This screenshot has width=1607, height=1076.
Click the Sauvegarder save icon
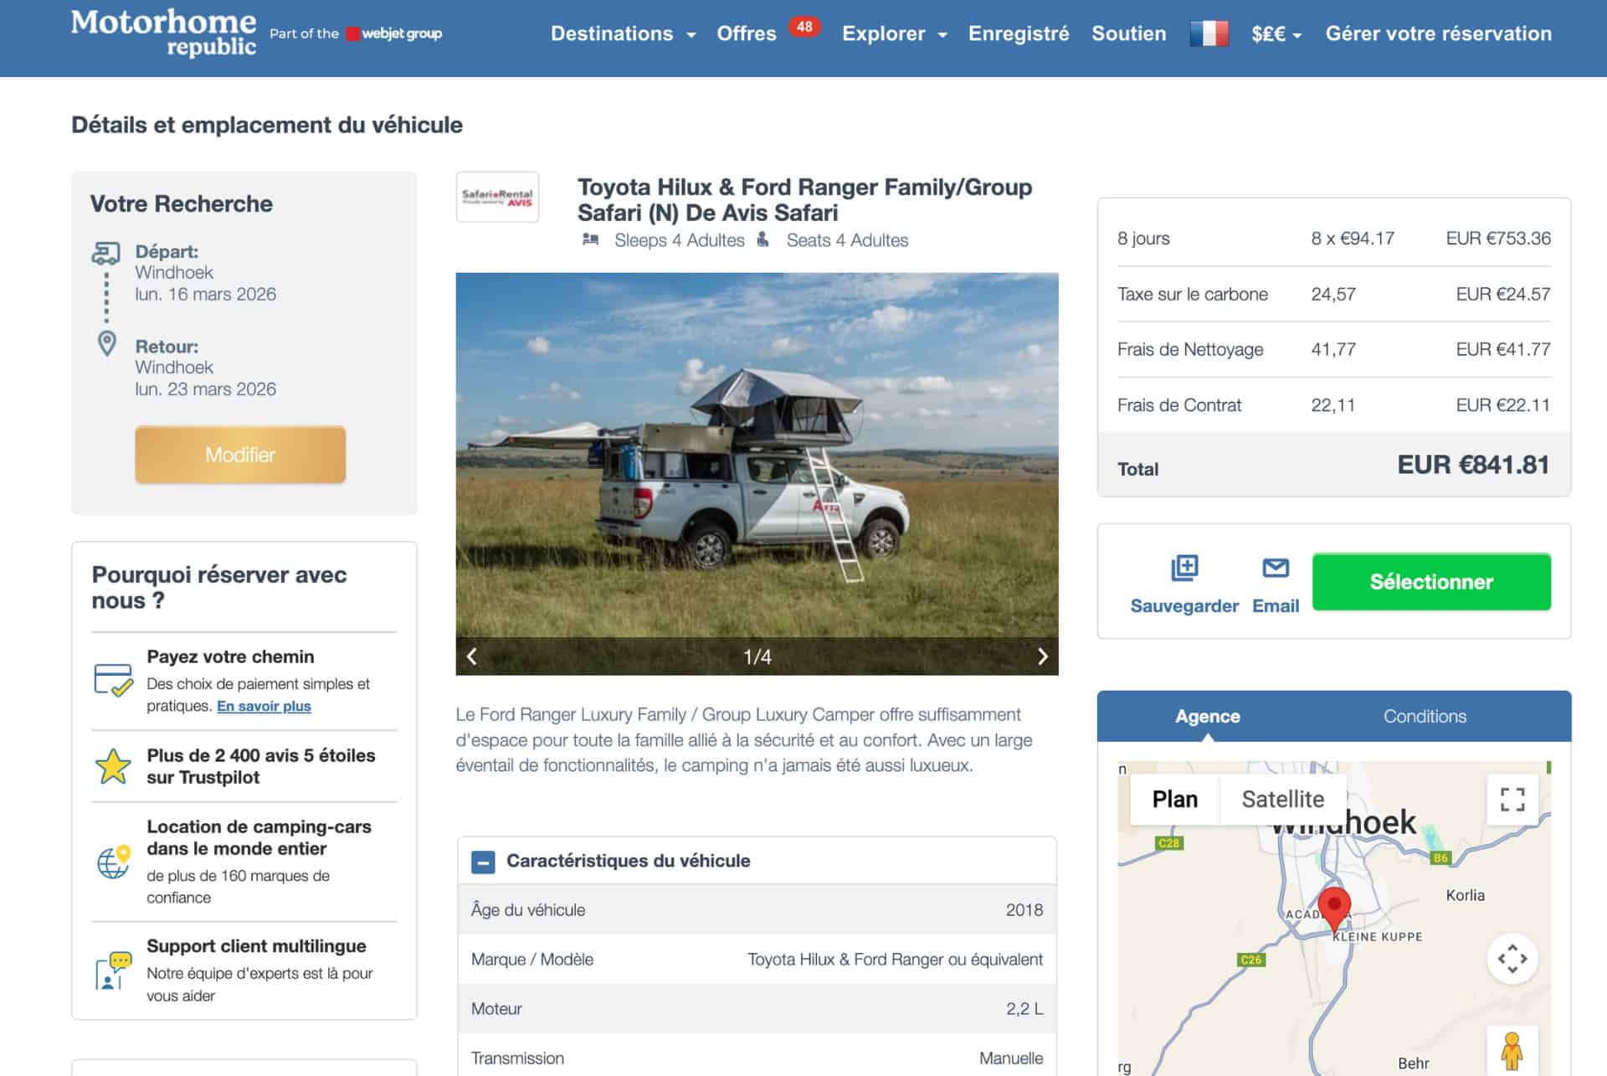click(x=1184, y=568)
